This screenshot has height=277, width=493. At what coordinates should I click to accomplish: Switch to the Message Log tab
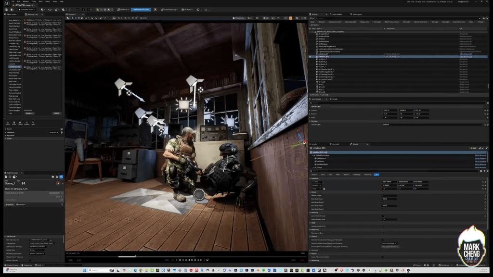coord(32,14)
